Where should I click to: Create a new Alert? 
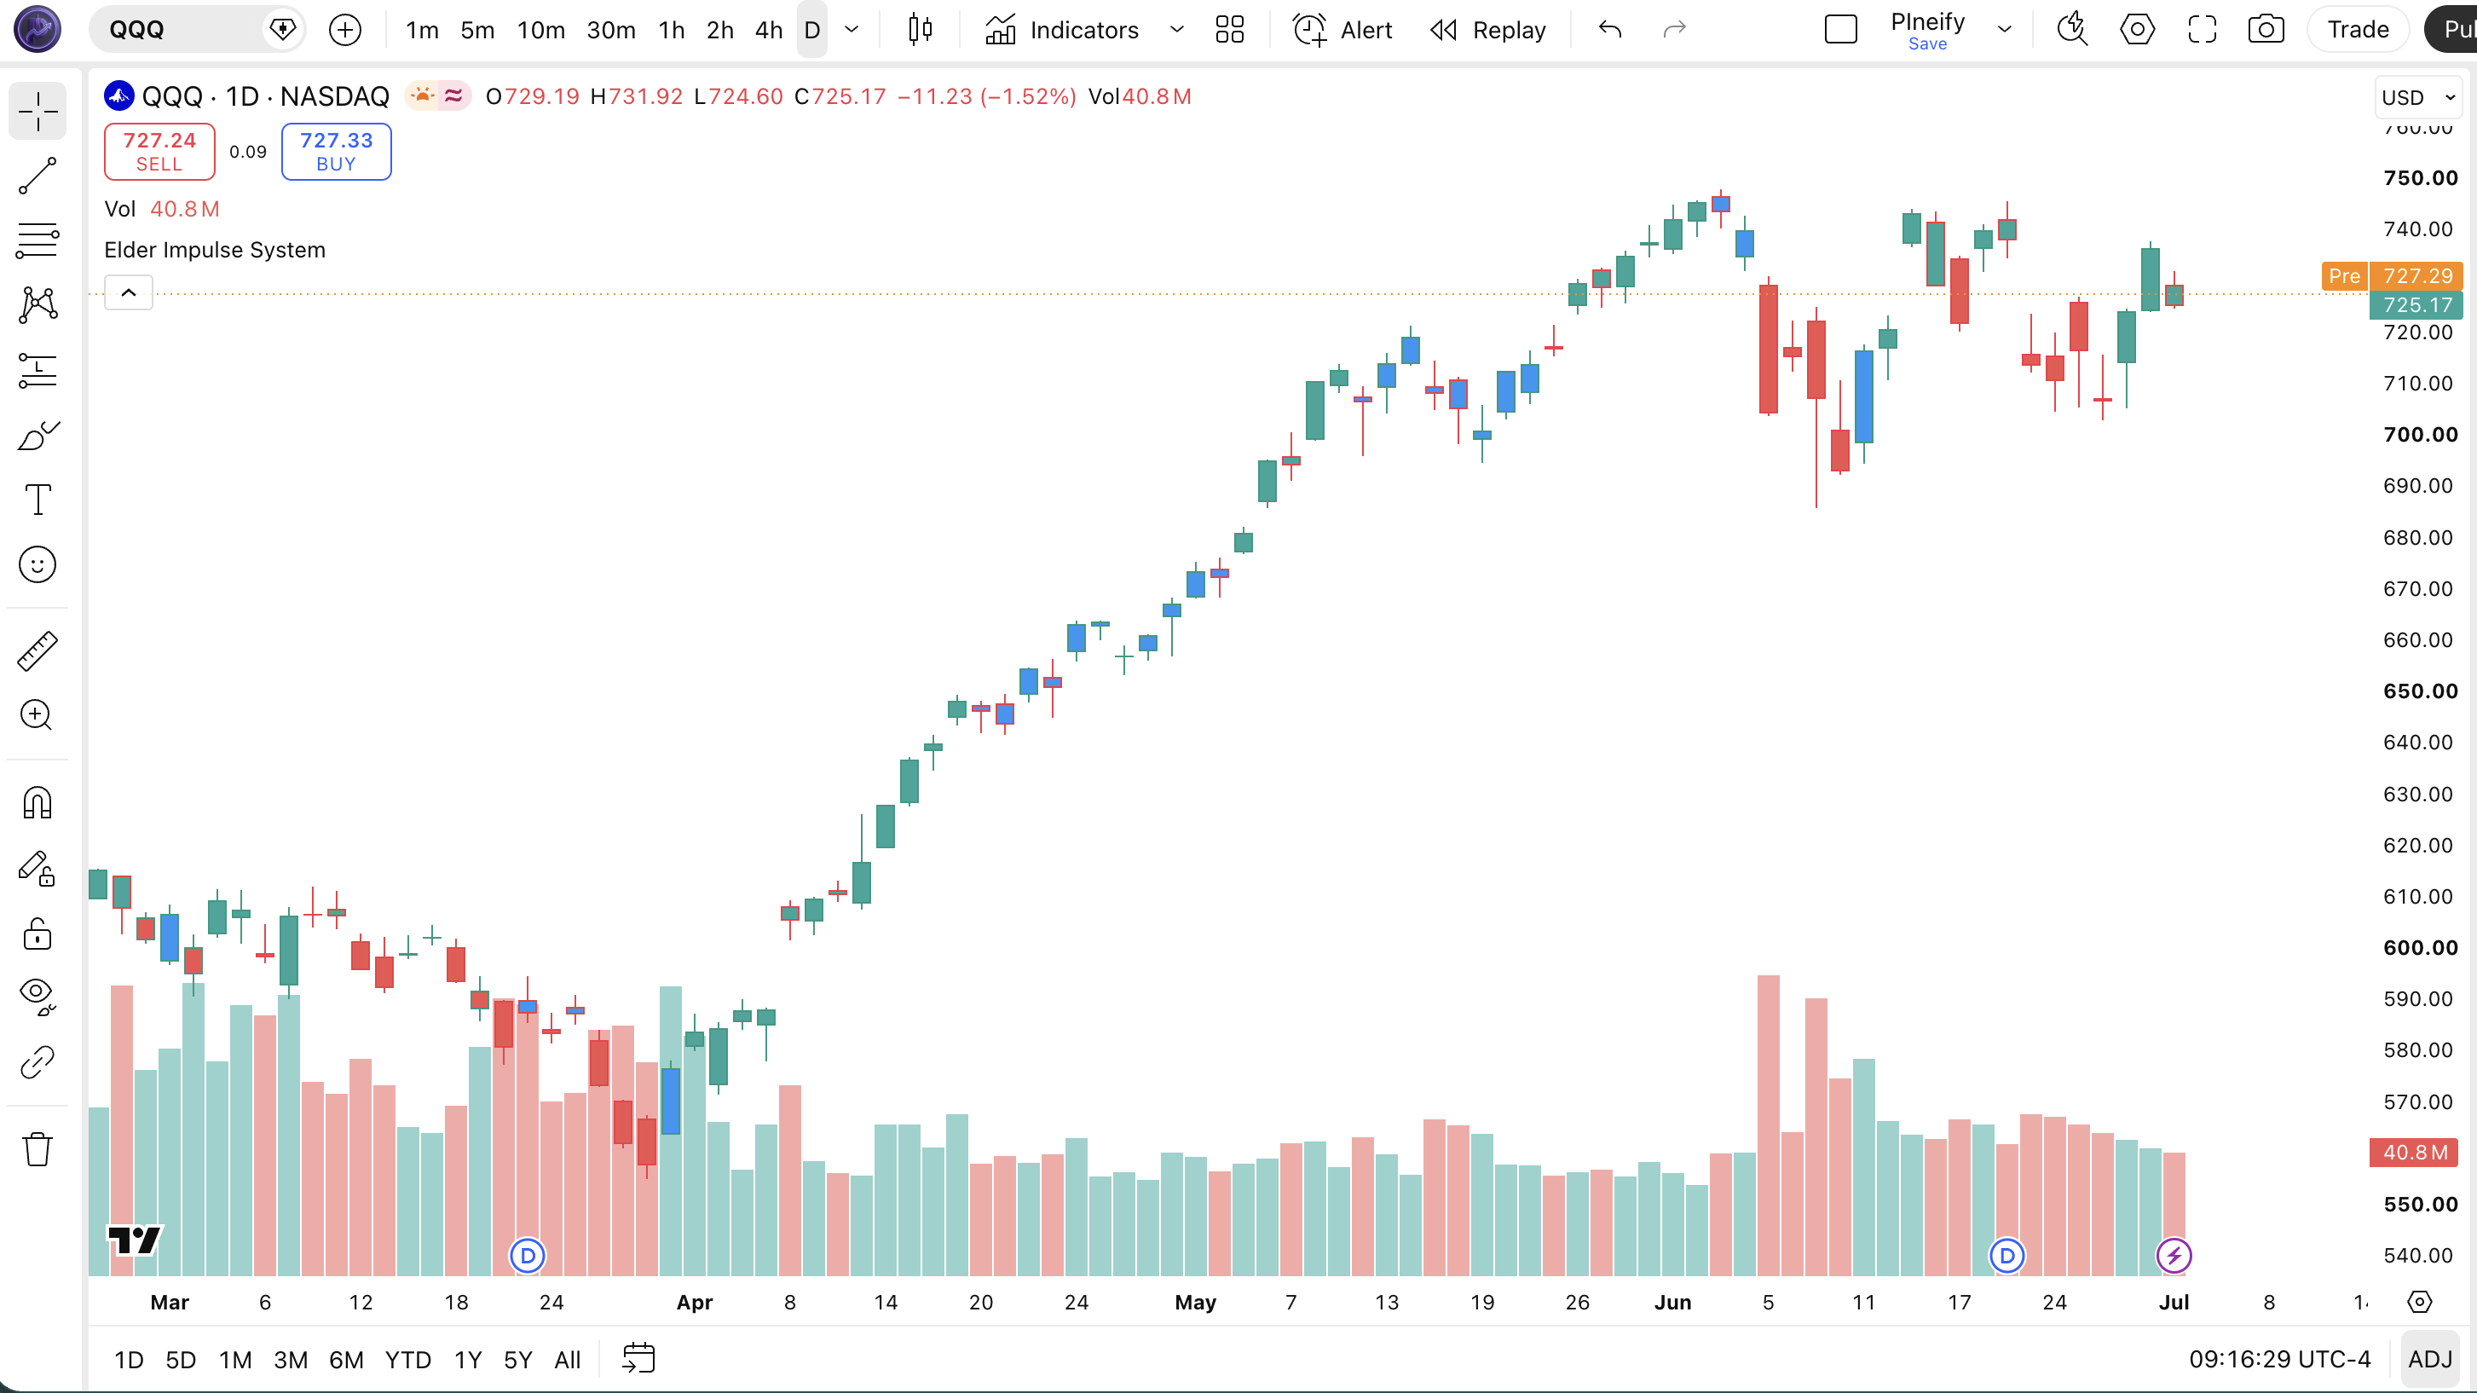pyautogui.click(x=1342, y=30)
